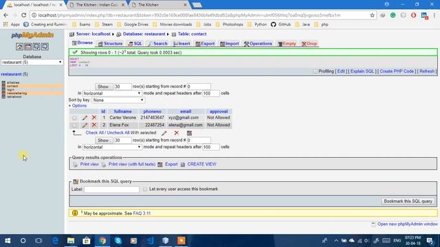The height and width of the screenshot is (247, 440).
Task: Click red delete X for Elena Fox
Action: (94, 125)
